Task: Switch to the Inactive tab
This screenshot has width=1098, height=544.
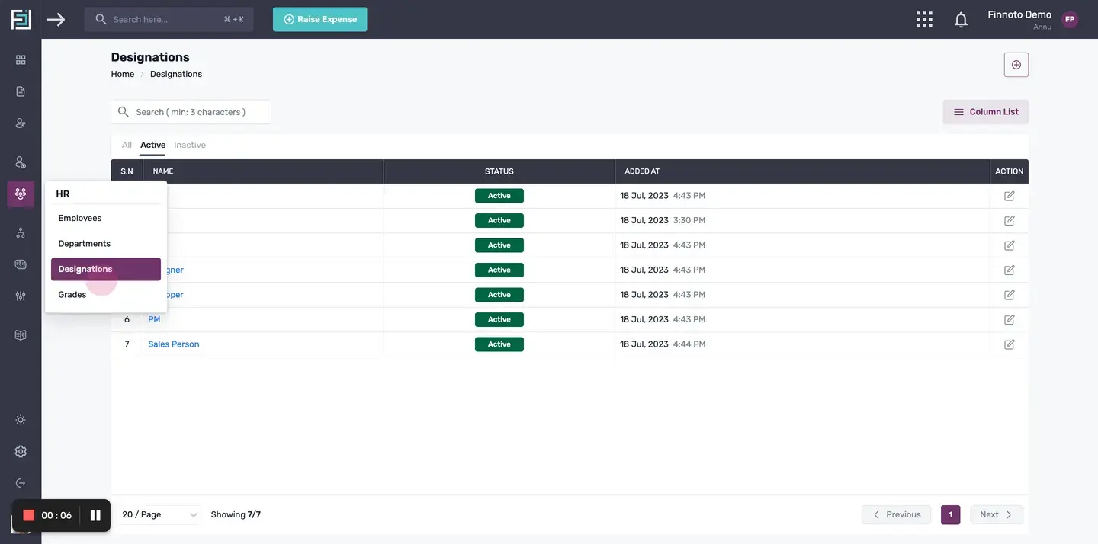Action: (190, 145)
